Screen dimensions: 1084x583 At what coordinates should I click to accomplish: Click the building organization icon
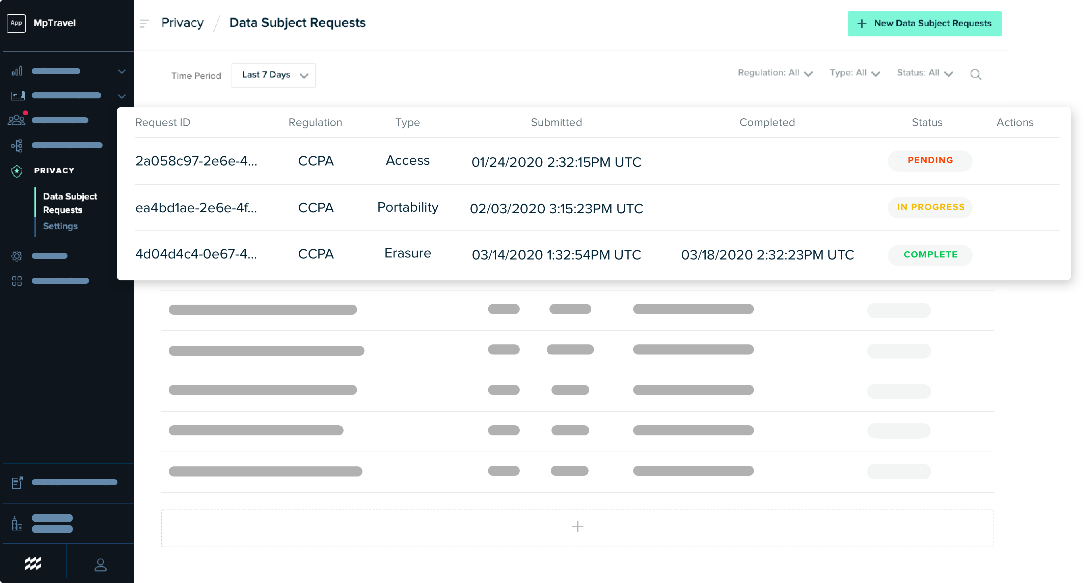(x=17, y=523)
